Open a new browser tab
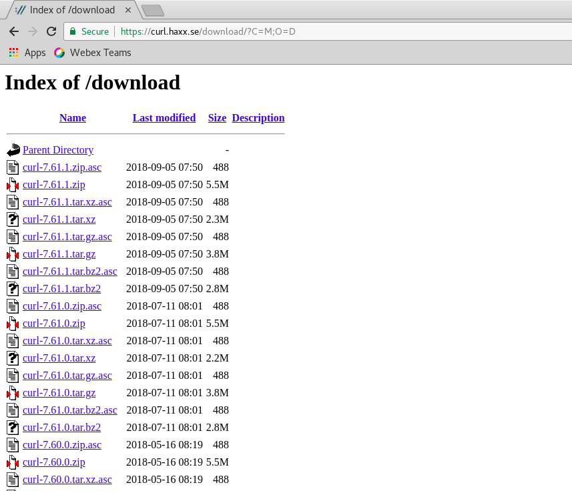 tap(152, 10)
